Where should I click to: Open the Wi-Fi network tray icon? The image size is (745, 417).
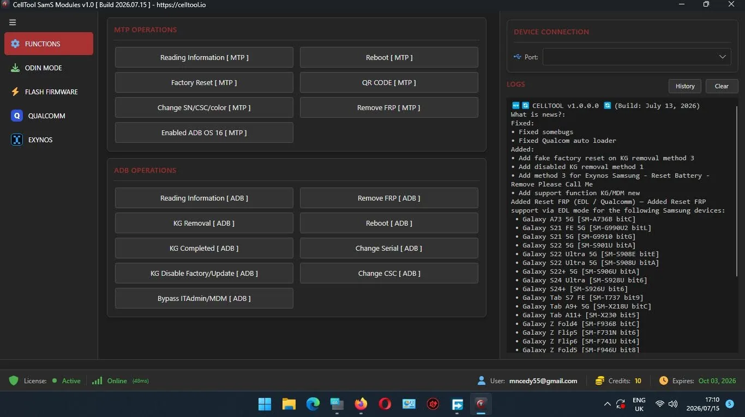[x=660, y=404]
